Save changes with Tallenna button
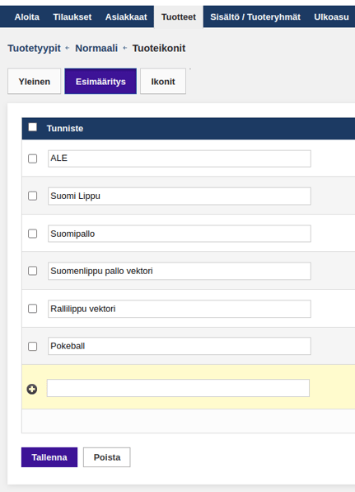Screen dimensions: 355x492 point(49,457)
